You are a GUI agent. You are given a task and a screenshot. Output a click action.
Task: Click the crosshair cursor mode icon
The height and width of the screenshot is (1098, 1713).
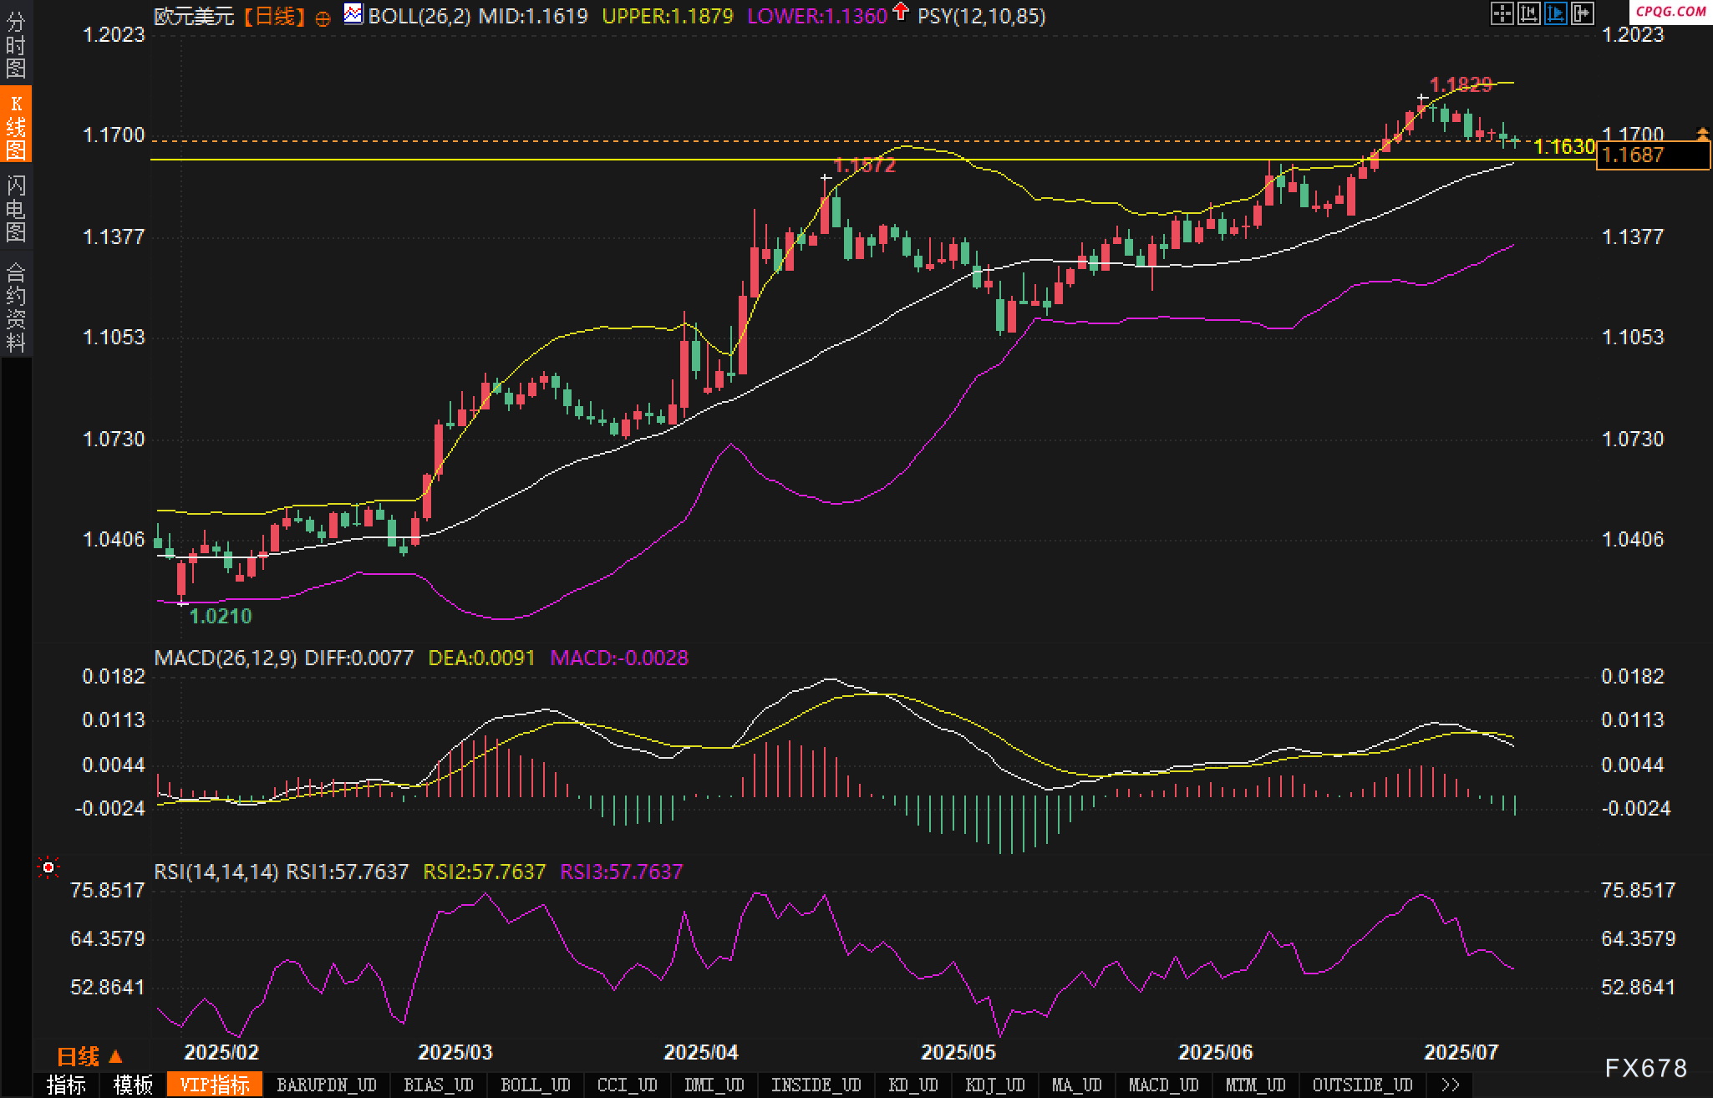(x=1502, y=13)
